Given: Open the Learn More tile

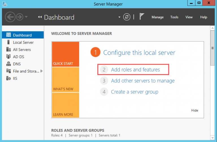Looking at the screenshot, I should point(66,105).
